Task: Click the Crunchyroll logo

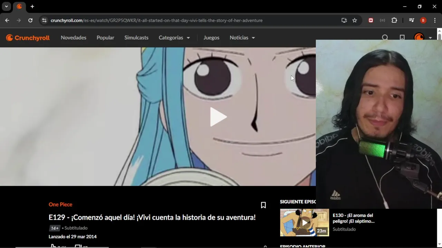Action: click(x=28, y=38)
